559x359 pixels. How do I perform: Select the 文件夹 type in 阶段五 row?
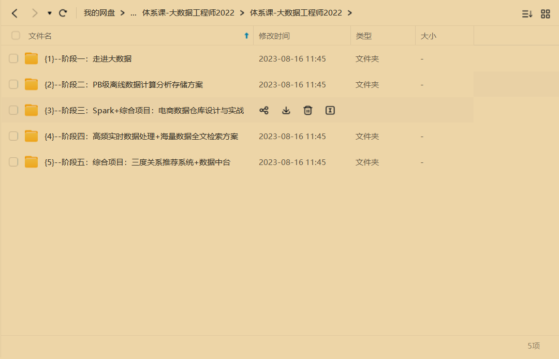[x=367, y=162]
